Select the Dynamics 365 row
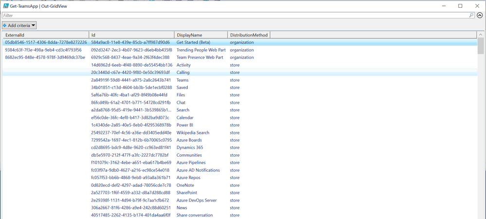This screenshot has width=486, height=219. click(x=240, y=147)
